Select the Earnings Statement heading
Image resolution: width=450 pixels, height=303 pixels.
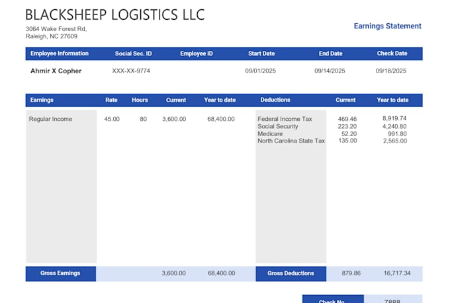[x=387, y=26]
